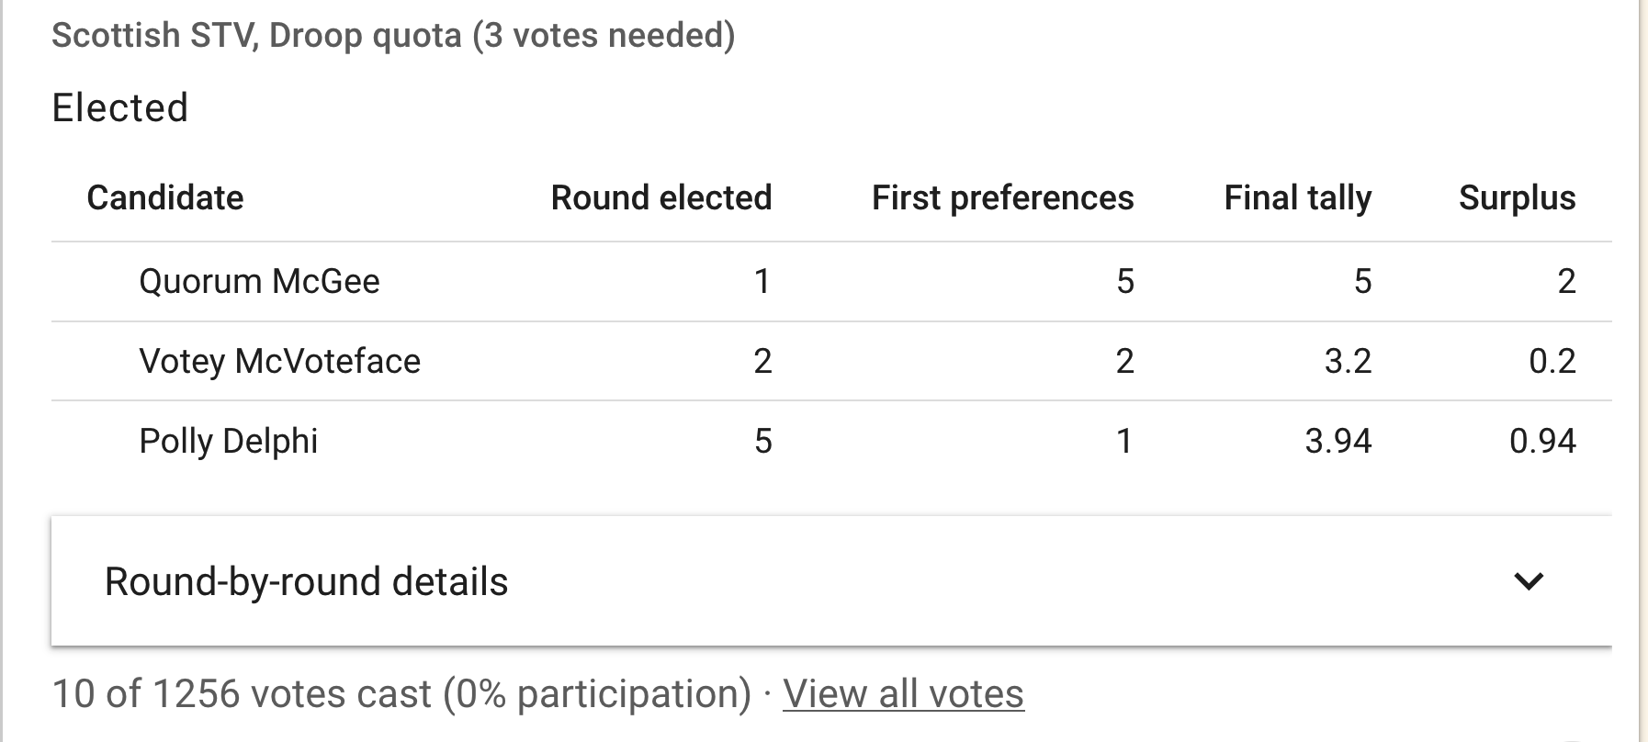Click the Elected section heading
The height and width of the screenshot is (742, 1648).
[120, 107]
